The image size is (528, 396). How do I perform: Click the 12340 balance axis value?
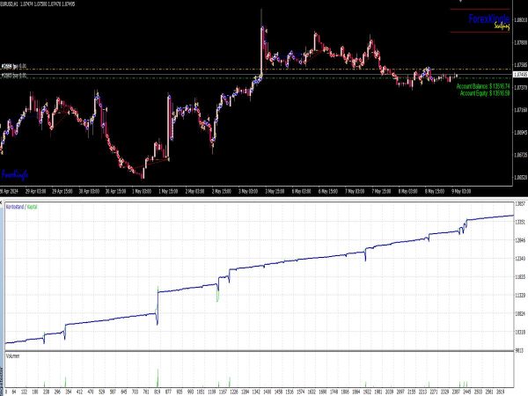point(521,258)
